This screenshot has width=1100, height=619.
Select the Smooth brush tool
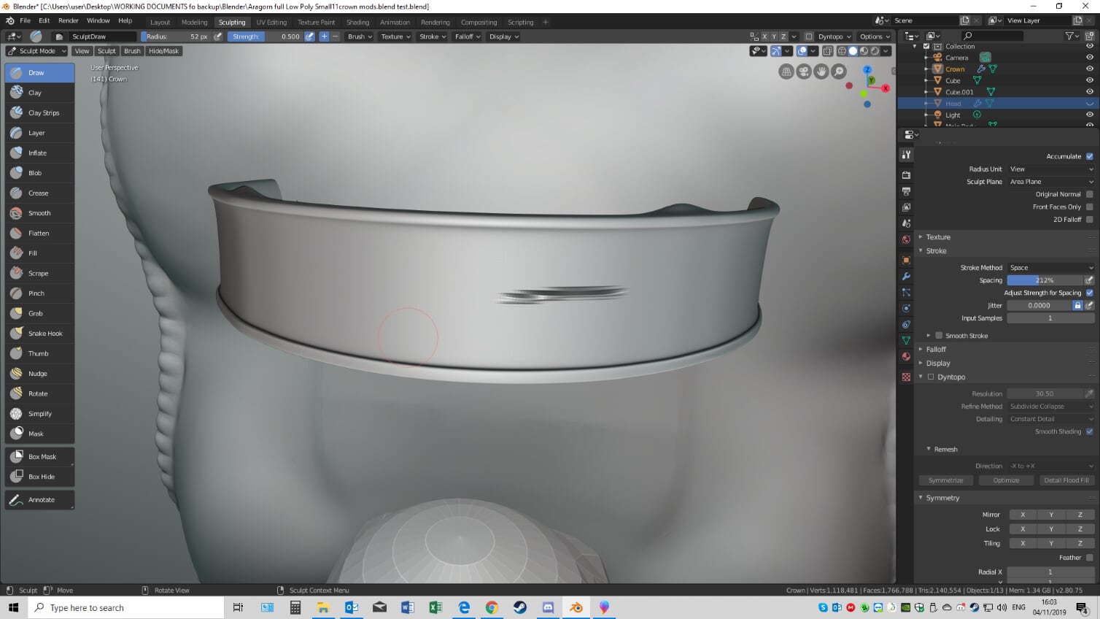39,213
